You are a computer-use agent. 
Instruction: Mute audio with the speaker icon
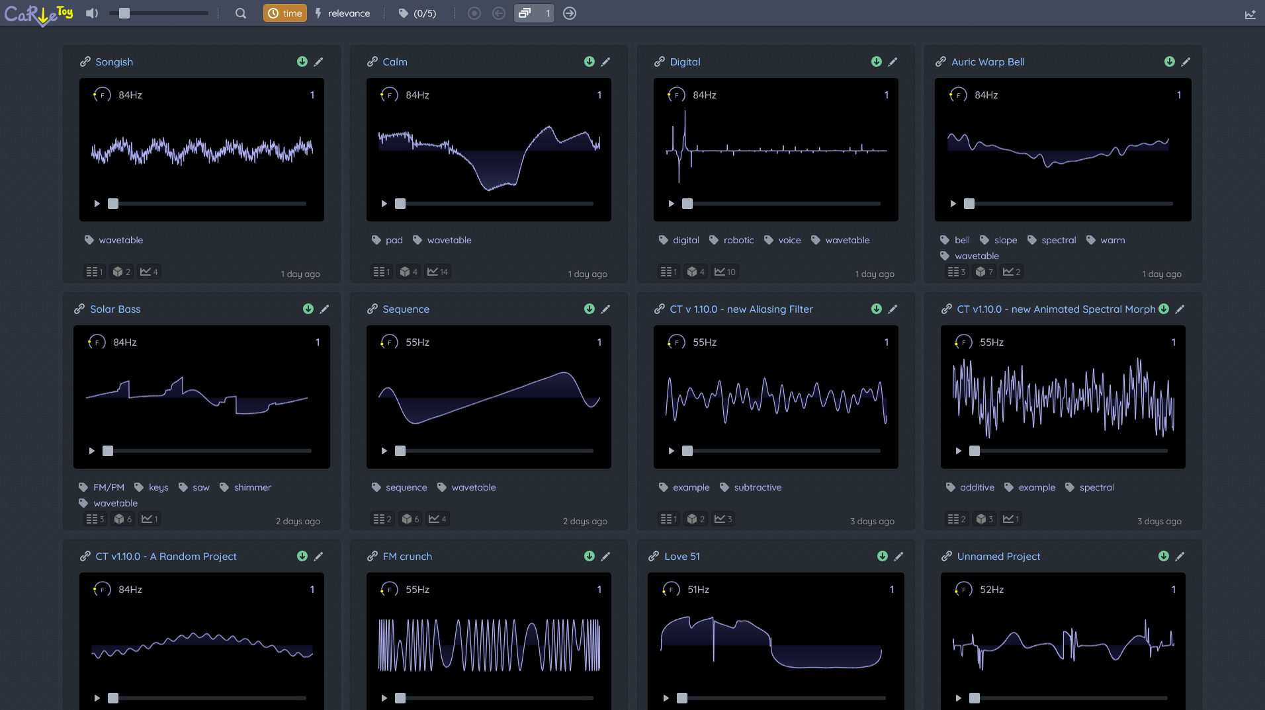pos(92,13)
